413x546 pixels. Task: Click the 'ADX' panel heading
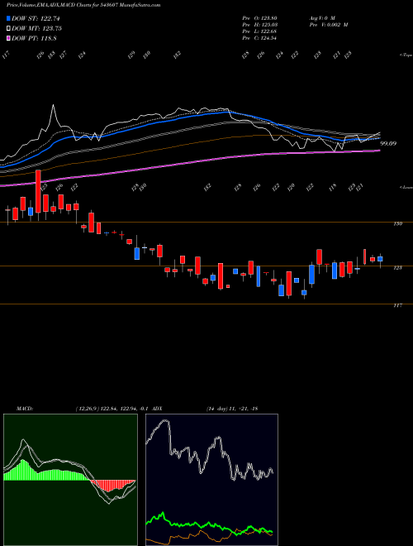[x=157, y=409]
